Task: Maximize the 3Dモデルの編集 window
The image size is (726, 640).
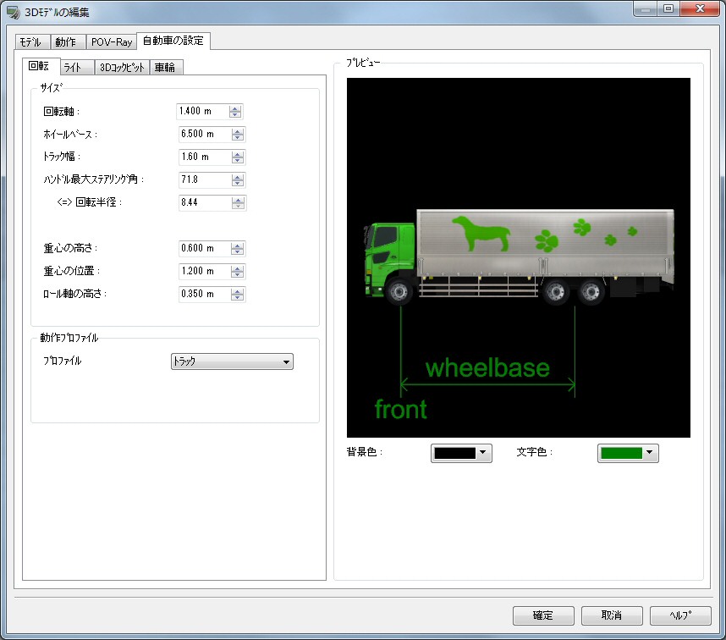Action: [668, 8]
